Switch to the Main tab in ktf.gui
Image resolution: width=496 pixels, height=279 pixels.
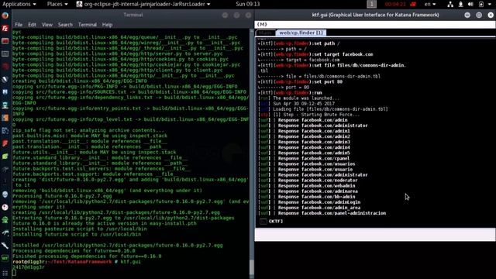point(265,33)
